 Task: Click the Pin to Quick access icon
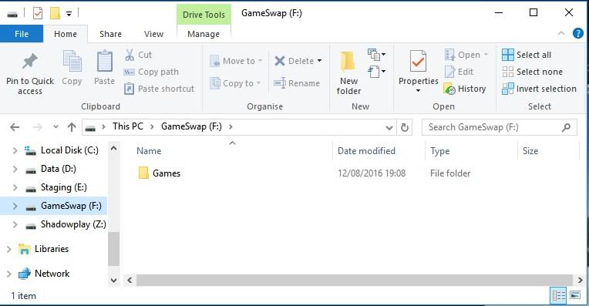click(29, 62)
